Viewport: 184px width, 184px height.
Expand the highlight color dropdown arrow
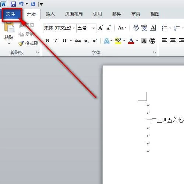[124, 40]
